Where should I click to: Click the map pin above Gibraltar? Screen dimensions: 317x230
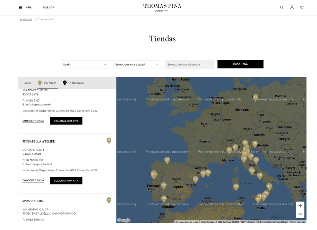[x=164, y=199]
